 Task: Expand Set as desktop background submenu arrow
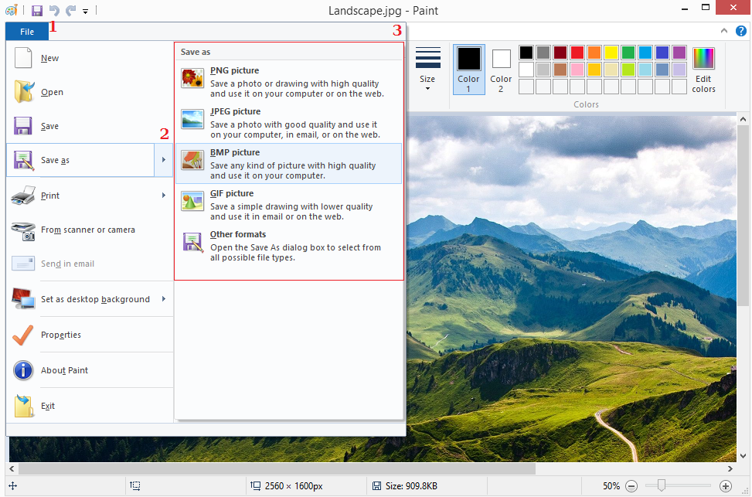click(x=164, y=299)
